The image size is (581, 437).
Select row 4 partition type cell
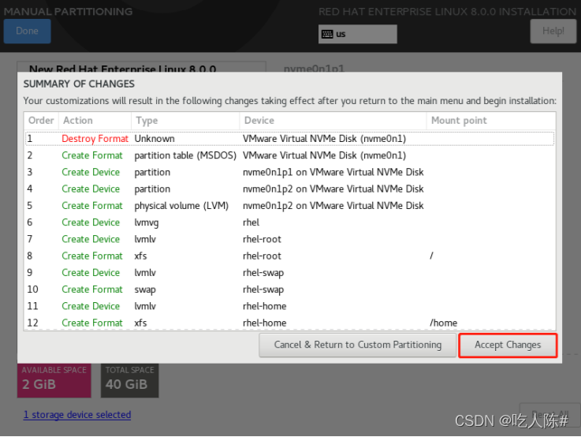coord(152,189)
